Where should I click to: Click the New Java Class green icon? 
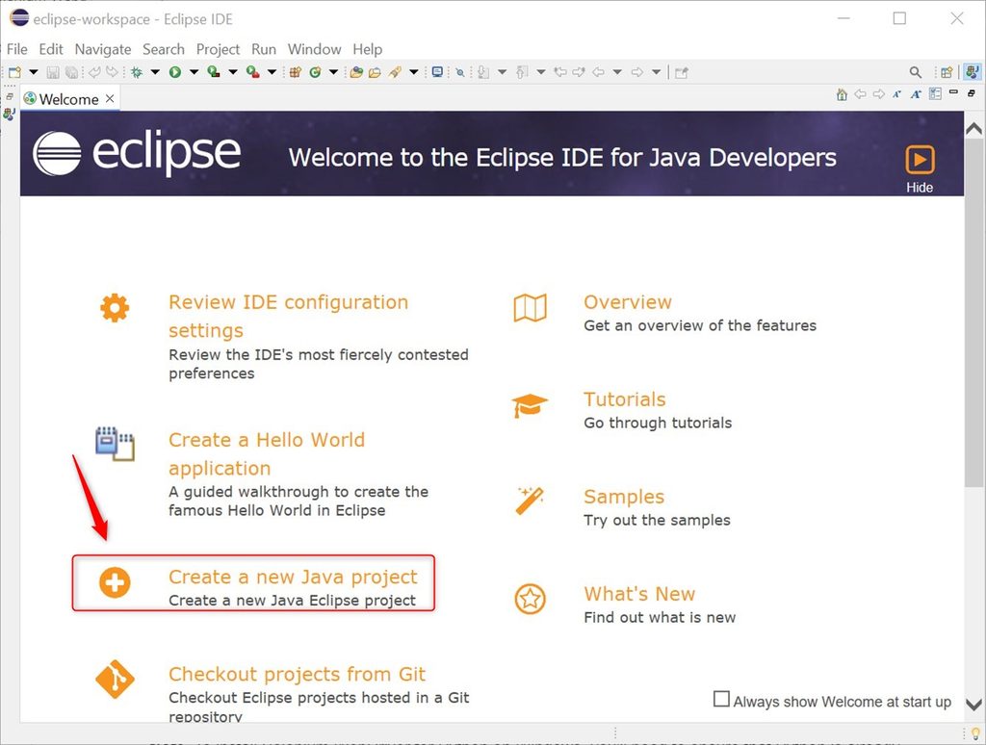[315, 72]
